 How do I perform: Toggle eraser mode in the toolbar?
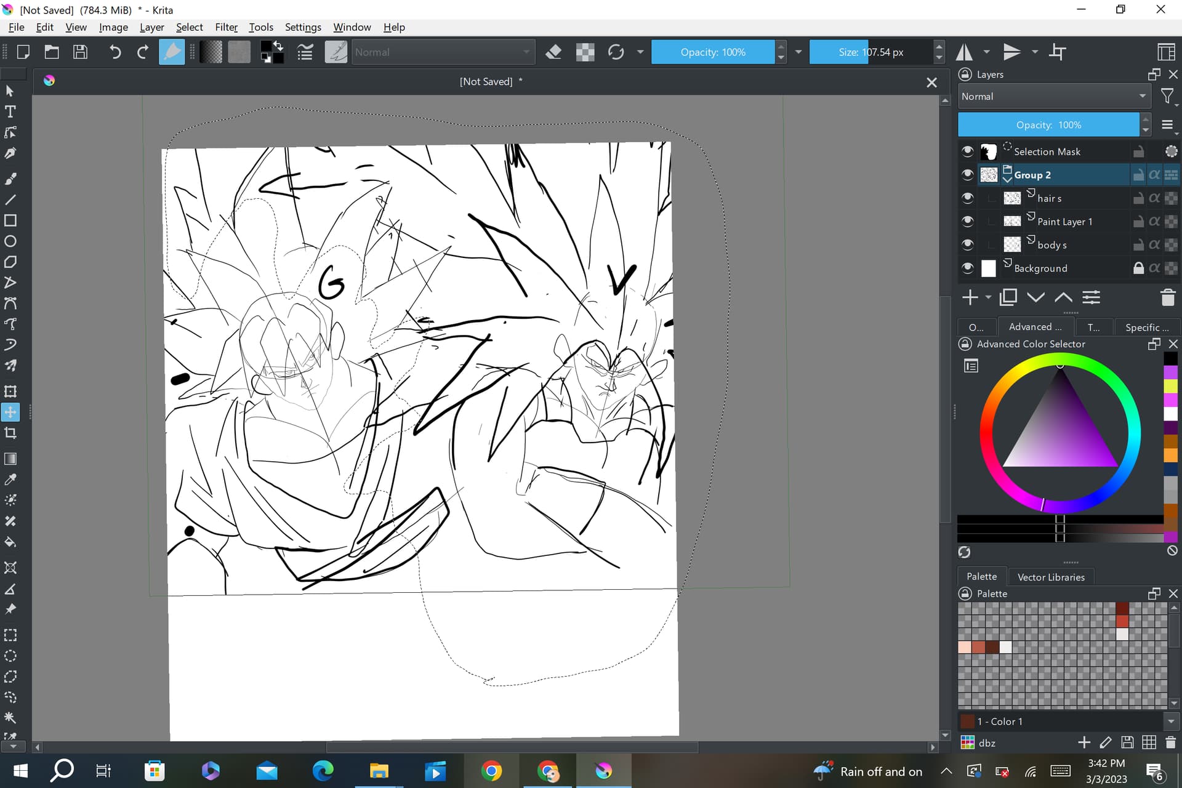coord(553,52)
